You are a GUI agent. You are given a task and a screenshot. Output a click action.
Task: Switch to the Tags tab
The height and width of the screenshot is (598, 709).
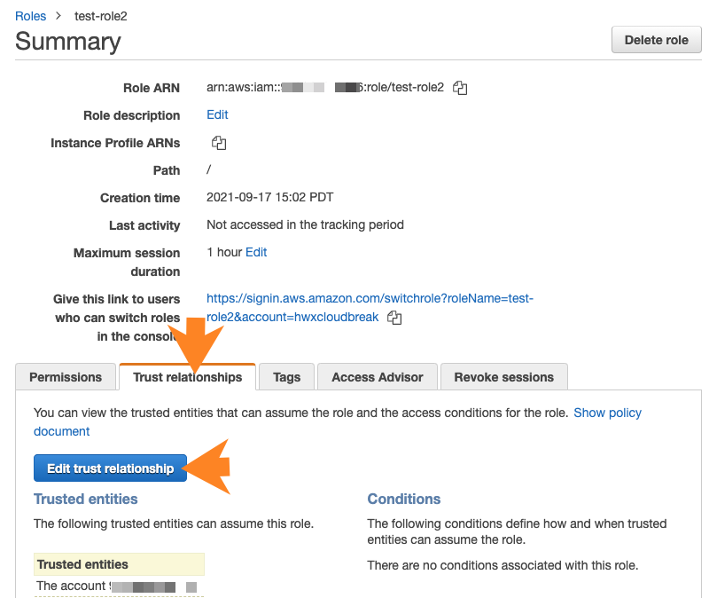(286, 377)
